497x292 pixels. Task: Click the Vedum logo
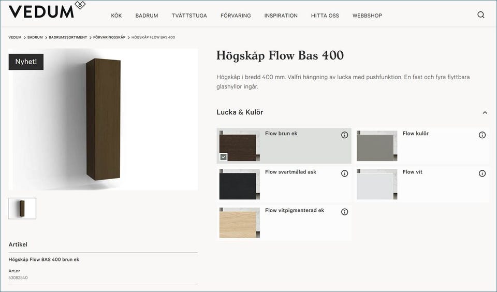[47, 10]
